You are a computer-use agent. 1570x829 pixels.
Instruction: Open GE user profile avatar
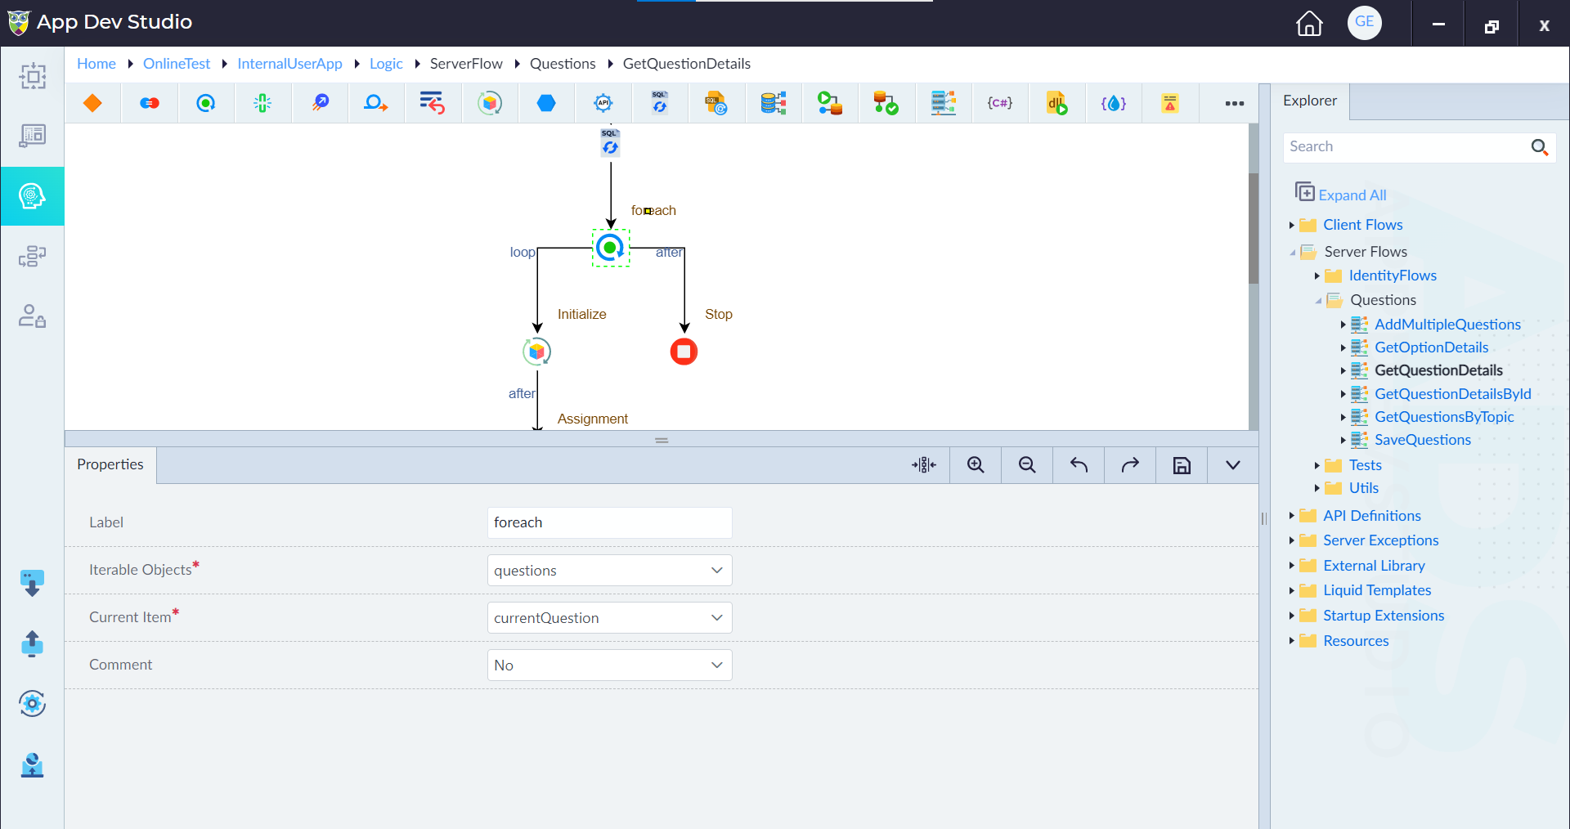[x=1365, y=22]
